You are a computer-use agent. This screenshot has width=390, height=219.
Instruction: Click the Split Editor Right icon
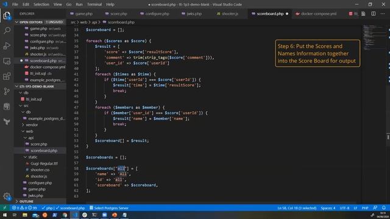tap(374, 13)
